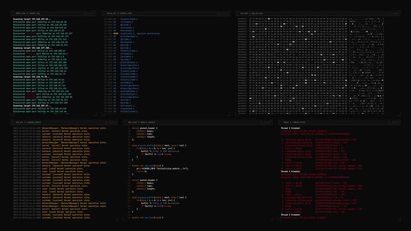Click the "Initializing module" printk line
Image resolution: width=411 pixels, height=231 pixels.
pos(162,169)
